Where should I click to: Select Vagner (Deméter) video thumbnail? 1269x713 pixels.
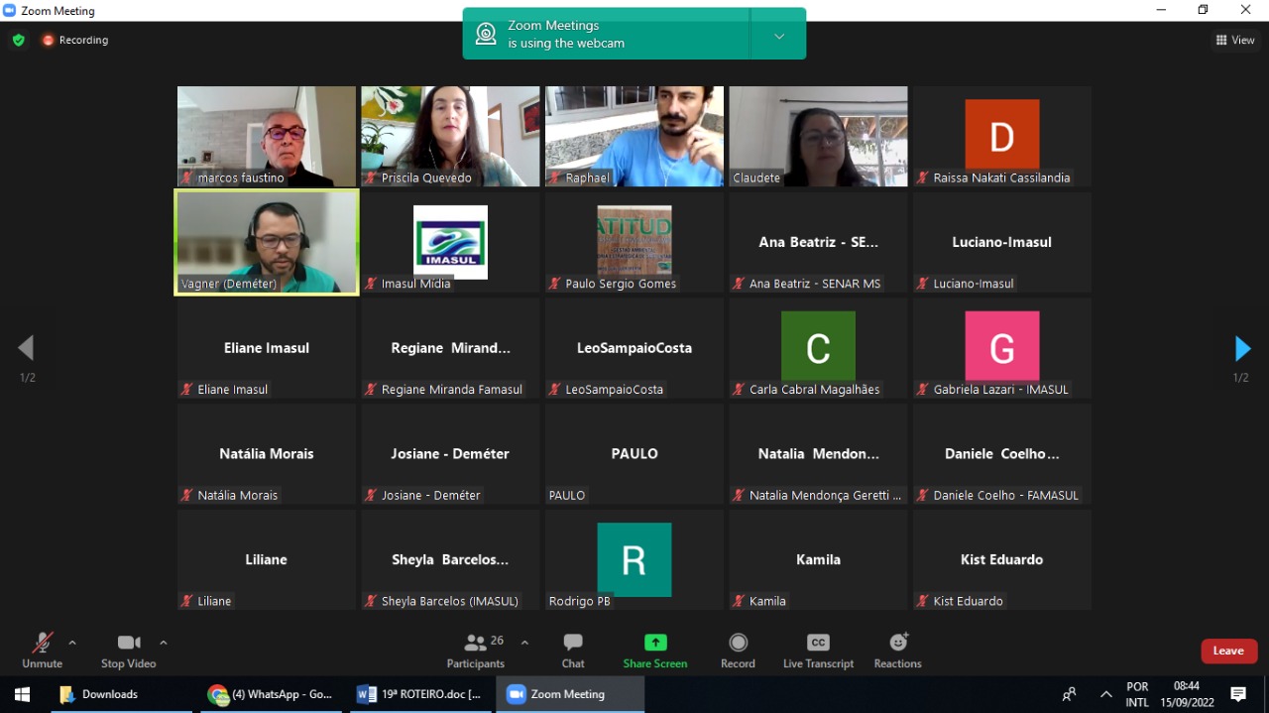point(267,243)
